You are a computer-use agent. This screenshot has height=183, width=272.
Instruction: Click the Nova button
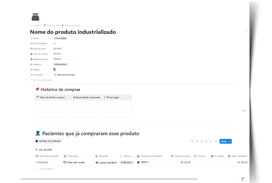(x=223, y=141)
